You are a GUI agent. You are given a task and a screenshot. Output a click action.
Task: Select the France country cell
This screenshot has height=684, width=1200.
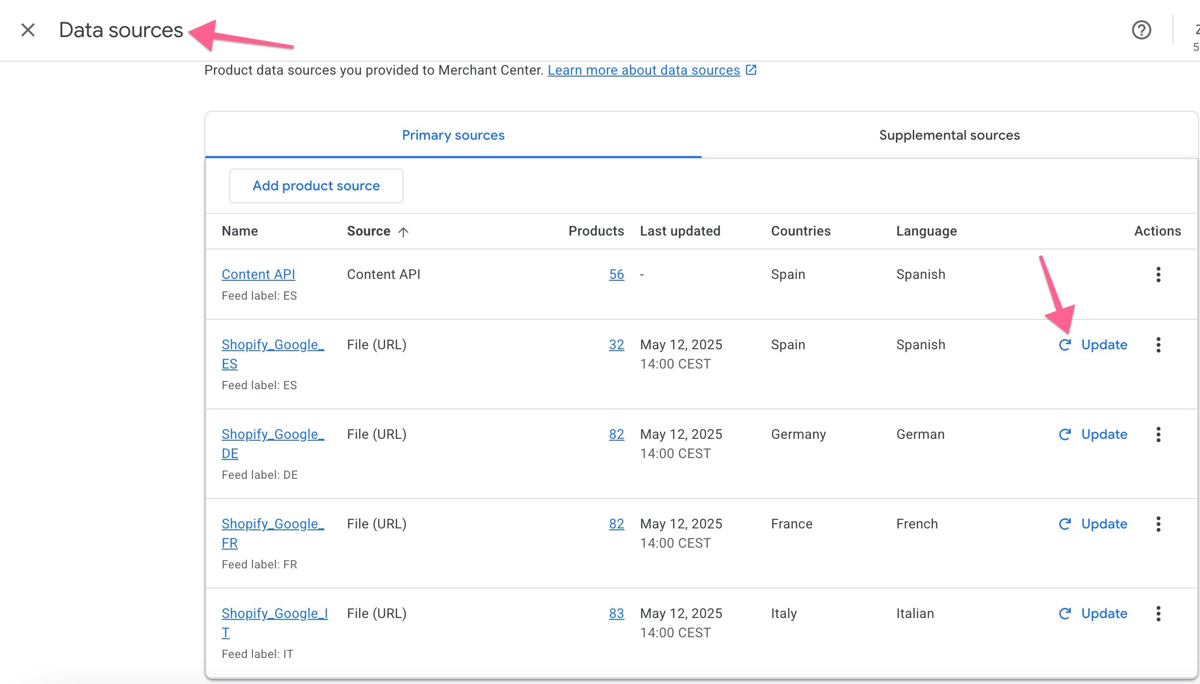coord(792,524)
